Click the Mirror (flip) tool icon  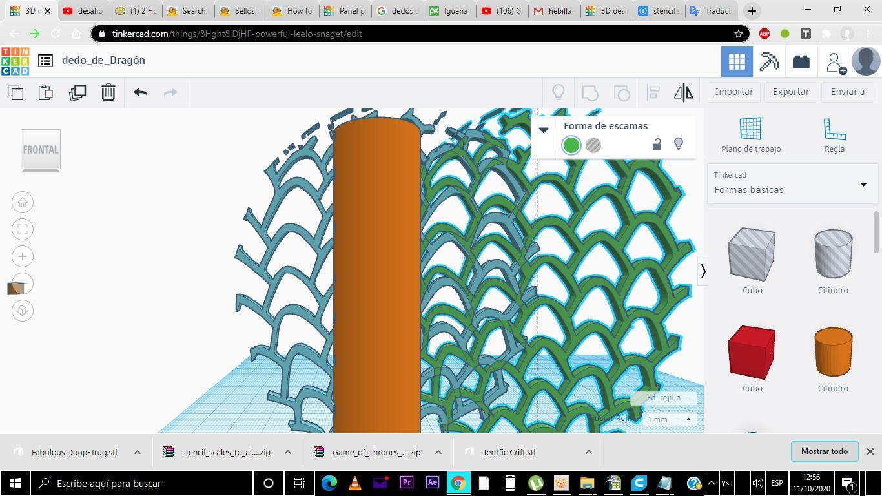684,92
